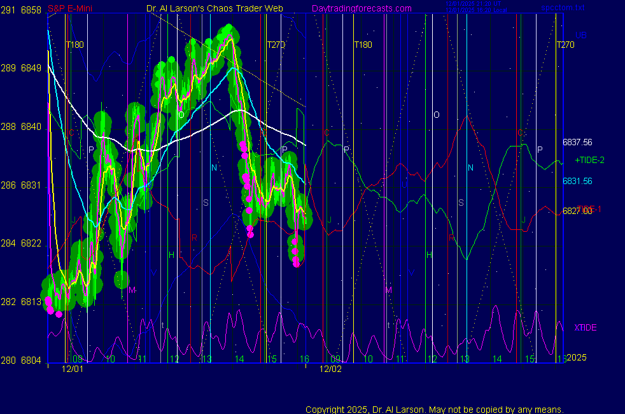Click the blue UB legend label
625x414 pixels.
(581, 34)
